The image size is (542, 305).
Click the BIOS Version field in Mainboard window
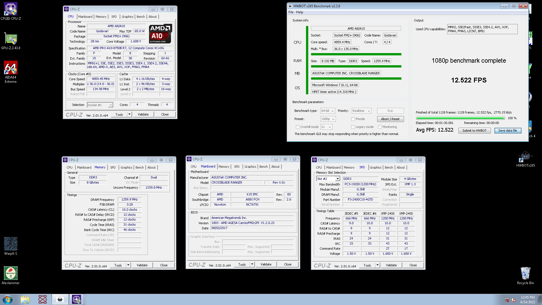252,223
